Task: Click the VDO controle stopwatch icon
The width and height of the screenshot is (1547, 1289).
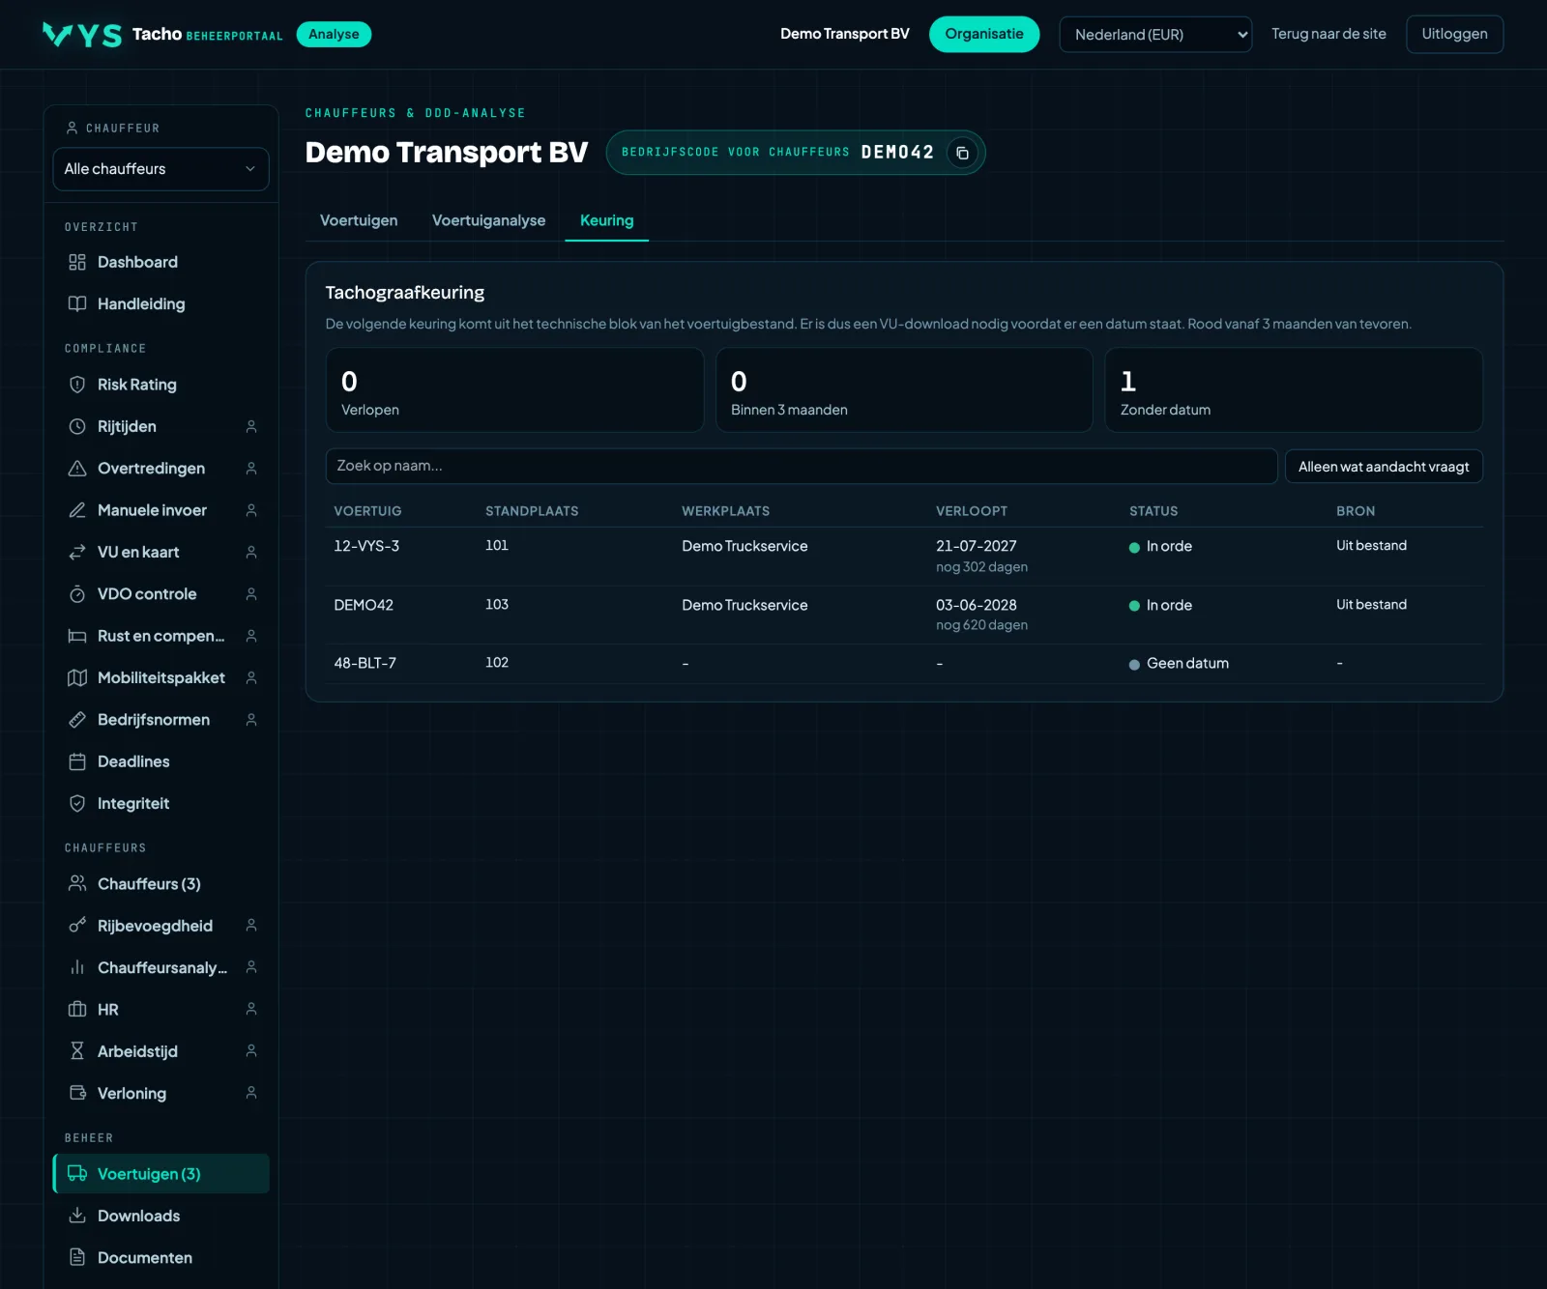Action: 77,594
